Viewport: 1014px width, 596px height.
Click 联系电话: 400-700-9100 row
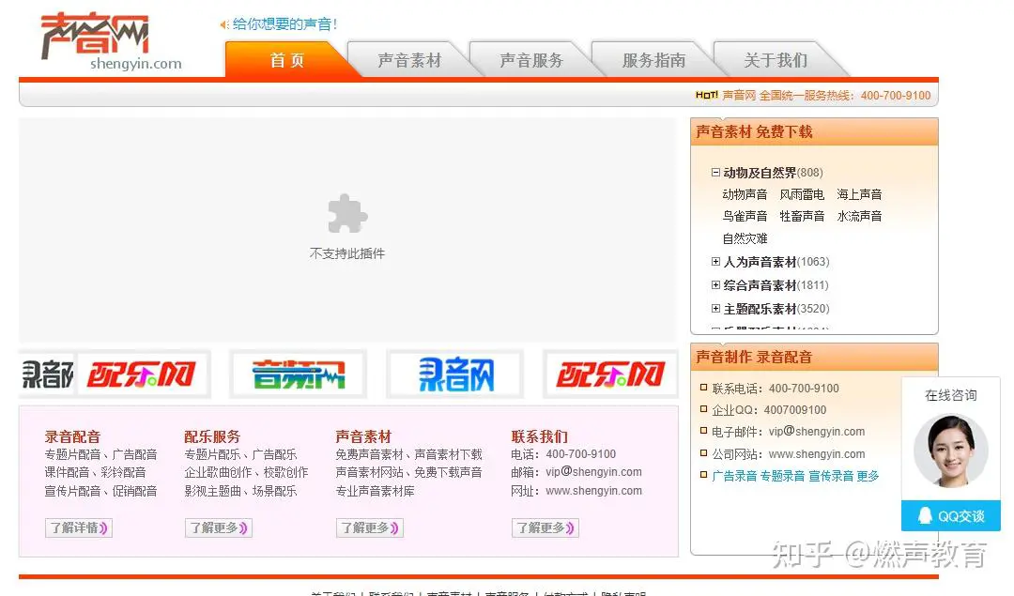pyautogui.click(x=776, y=389)
